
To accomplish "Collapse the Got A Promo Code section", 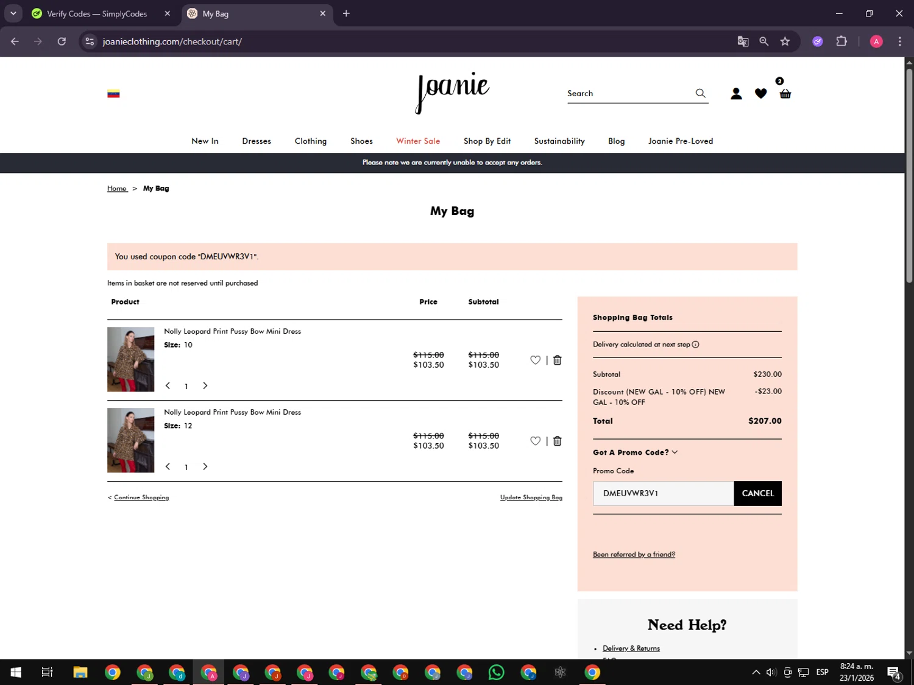I will click(636, 452).
